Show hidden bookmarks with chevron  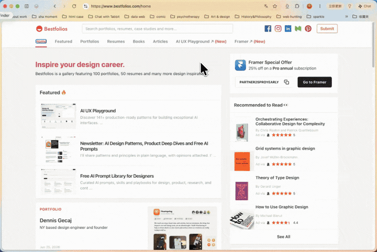[347, 17]
